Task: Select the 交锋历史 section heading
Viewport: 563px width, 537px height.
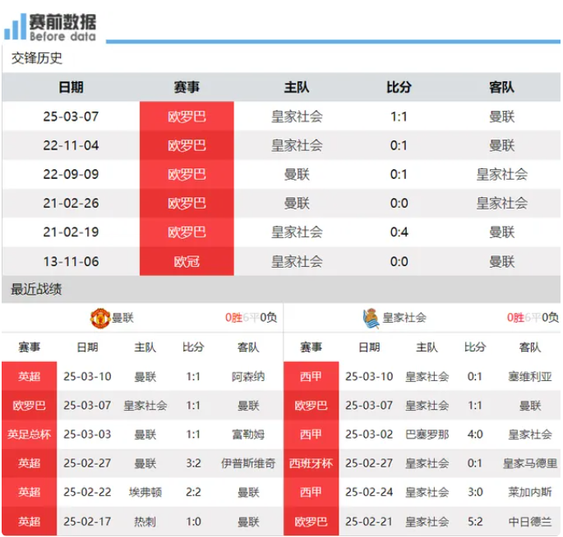Action: 37,58
